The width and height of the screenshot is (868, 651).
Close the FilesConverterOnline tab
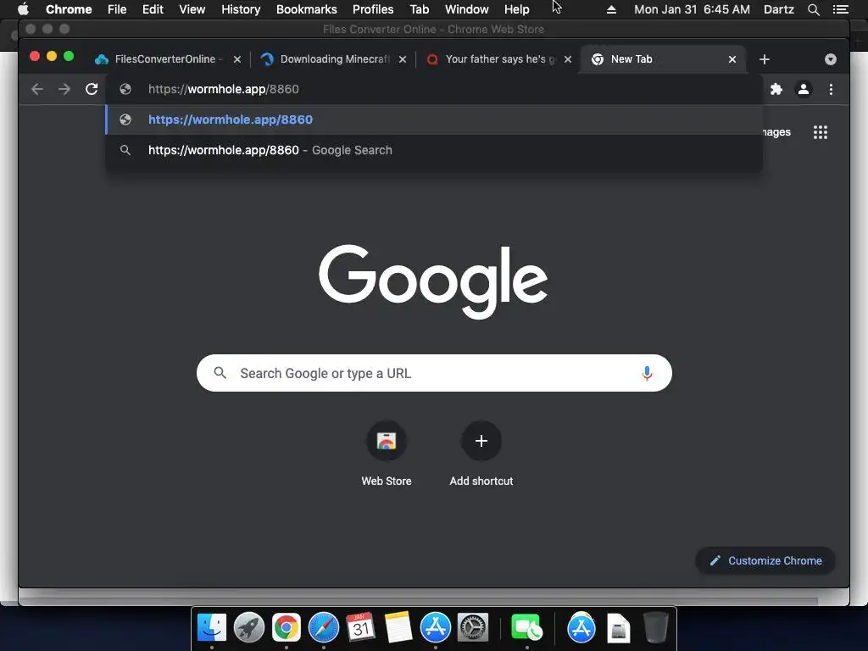pos(237,59)
